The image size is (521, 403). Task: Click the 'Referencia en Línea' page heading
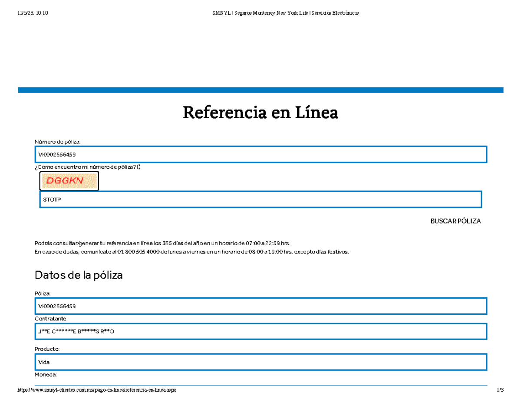260,113
